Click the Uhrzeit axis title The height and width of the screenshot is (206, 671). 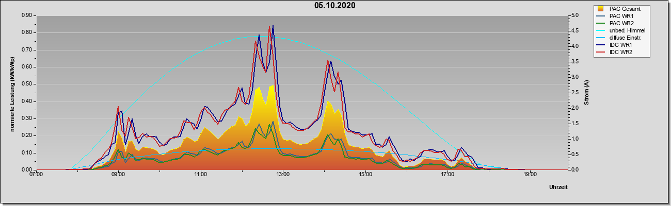point(558,187)
